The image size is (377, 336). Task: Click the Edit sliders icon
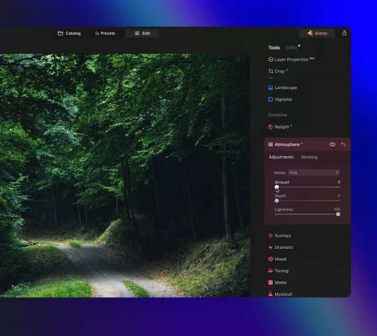[137, 33]
